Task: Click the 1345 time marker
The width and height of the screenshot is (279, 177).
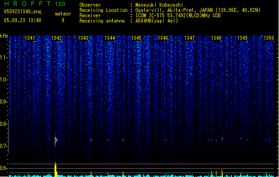Action: coord(136,38)
